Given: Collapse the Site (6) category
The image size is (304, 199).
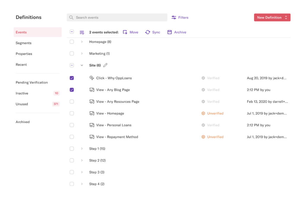Looking at the screenshot, I should click(82, 65).
